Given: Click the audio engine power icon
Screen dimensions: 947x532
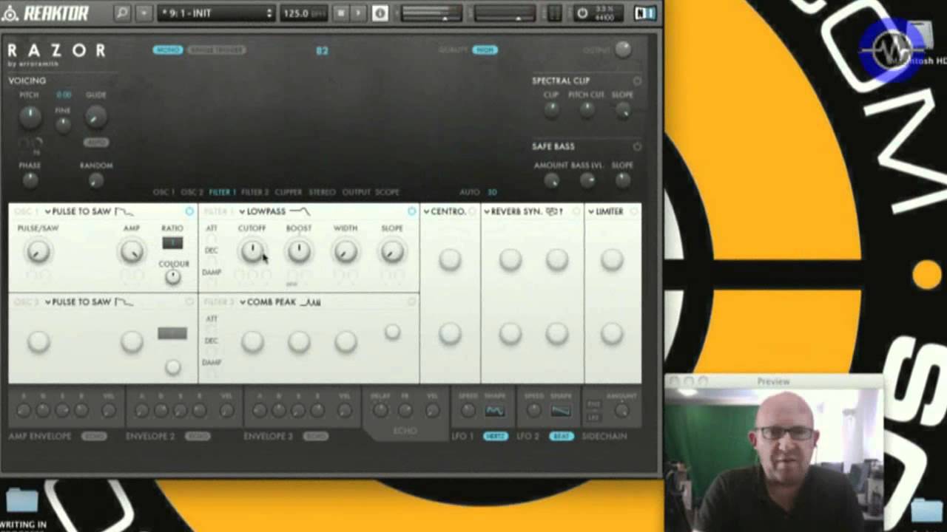Looking at the screenshot, I should pyautogui.click(x=582, y=13).
